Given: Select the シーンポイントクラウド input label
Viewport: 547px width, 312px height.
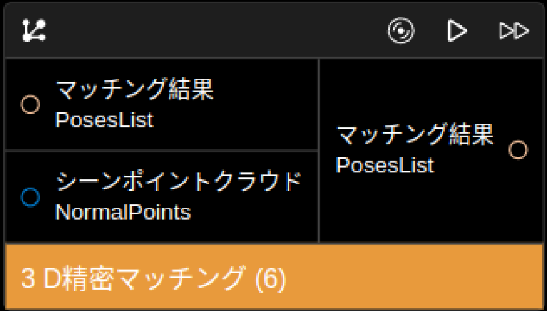Looking at the screenshot, I should click(x=178, y=183).
